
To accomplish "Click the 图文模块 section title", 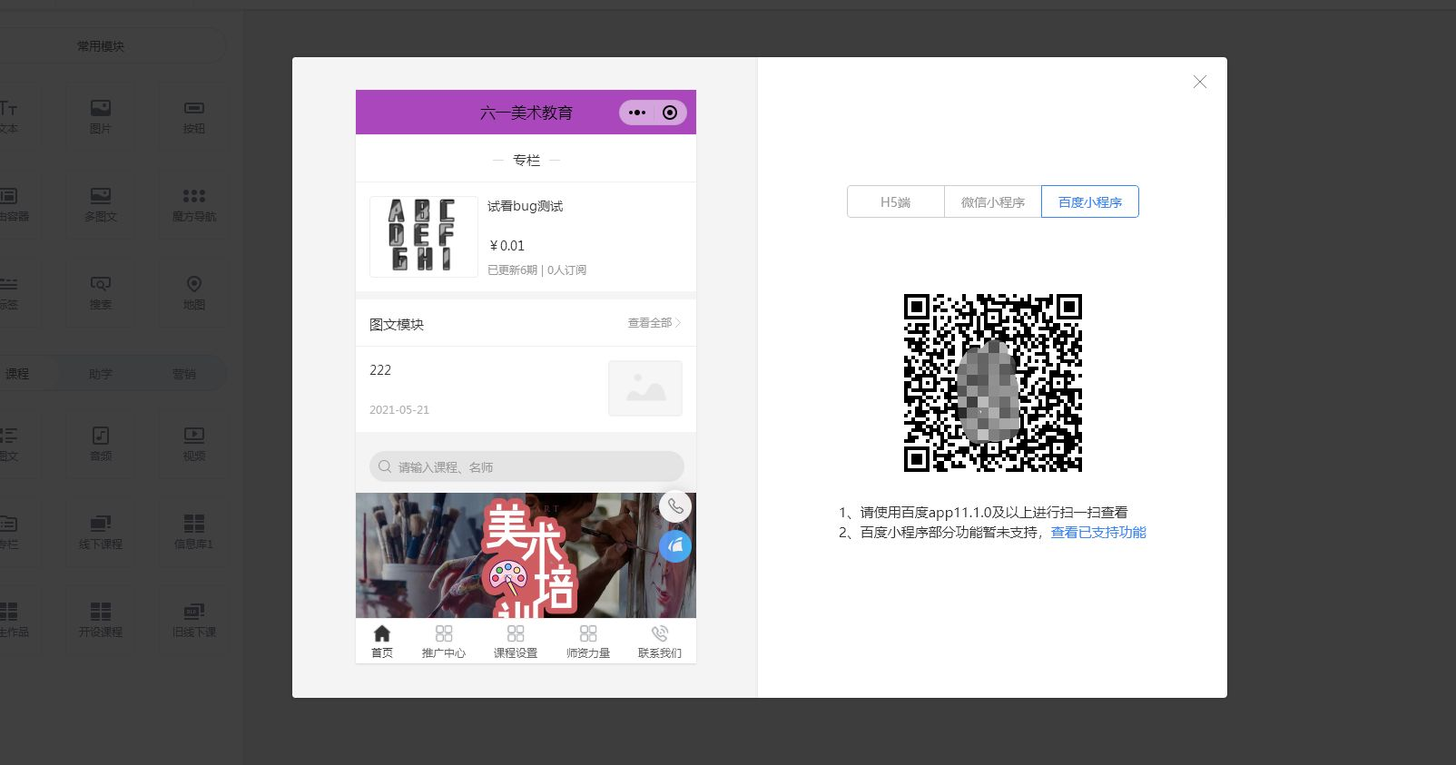I will click(397, 324).
